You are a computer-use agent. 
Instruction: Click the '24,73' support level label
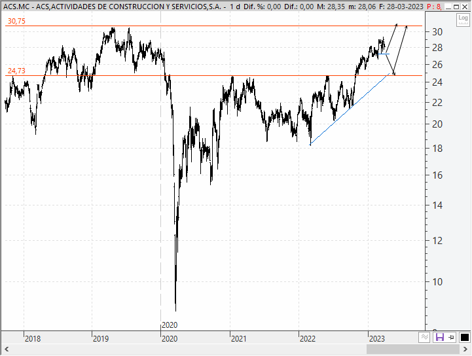click(16, 71)
